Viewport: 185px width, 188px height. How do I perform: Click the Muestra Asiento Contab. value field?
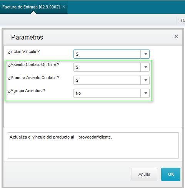click(x=107, y=80)
